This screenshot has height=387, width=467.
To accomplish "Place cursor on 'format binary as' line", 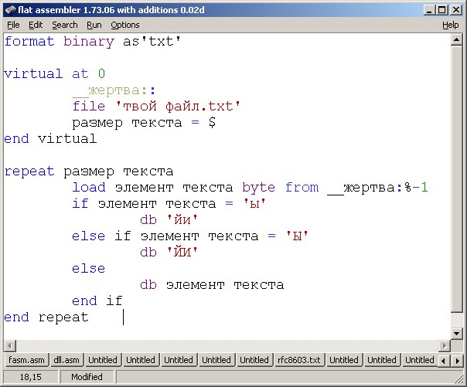I will 92,42.
